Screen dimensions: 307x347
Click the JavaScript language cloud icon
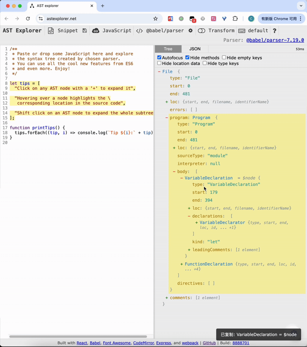tap(96, 31)
